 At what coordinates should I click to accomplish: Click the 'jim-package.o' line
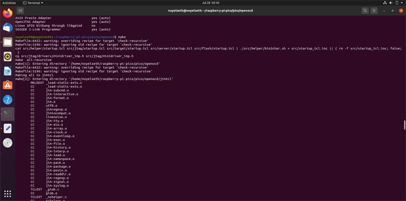(50, 166)
